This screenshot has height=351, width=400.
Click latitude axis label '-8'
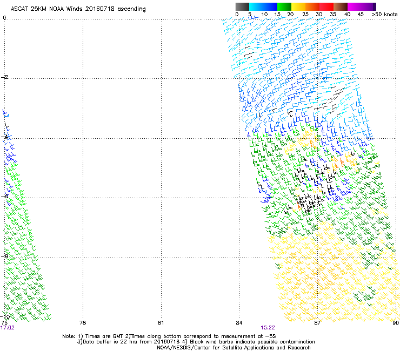[x=5, y=256]
